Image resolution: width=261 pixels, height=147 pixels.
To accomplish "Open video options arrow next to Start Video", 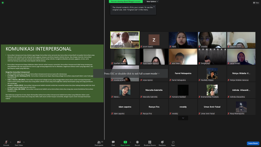I will pos(24,142).
